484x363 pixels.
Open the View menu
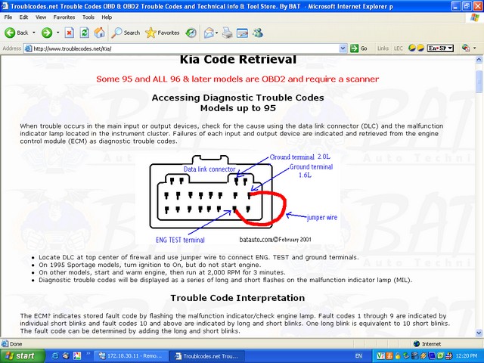click(x=41, y=17)
